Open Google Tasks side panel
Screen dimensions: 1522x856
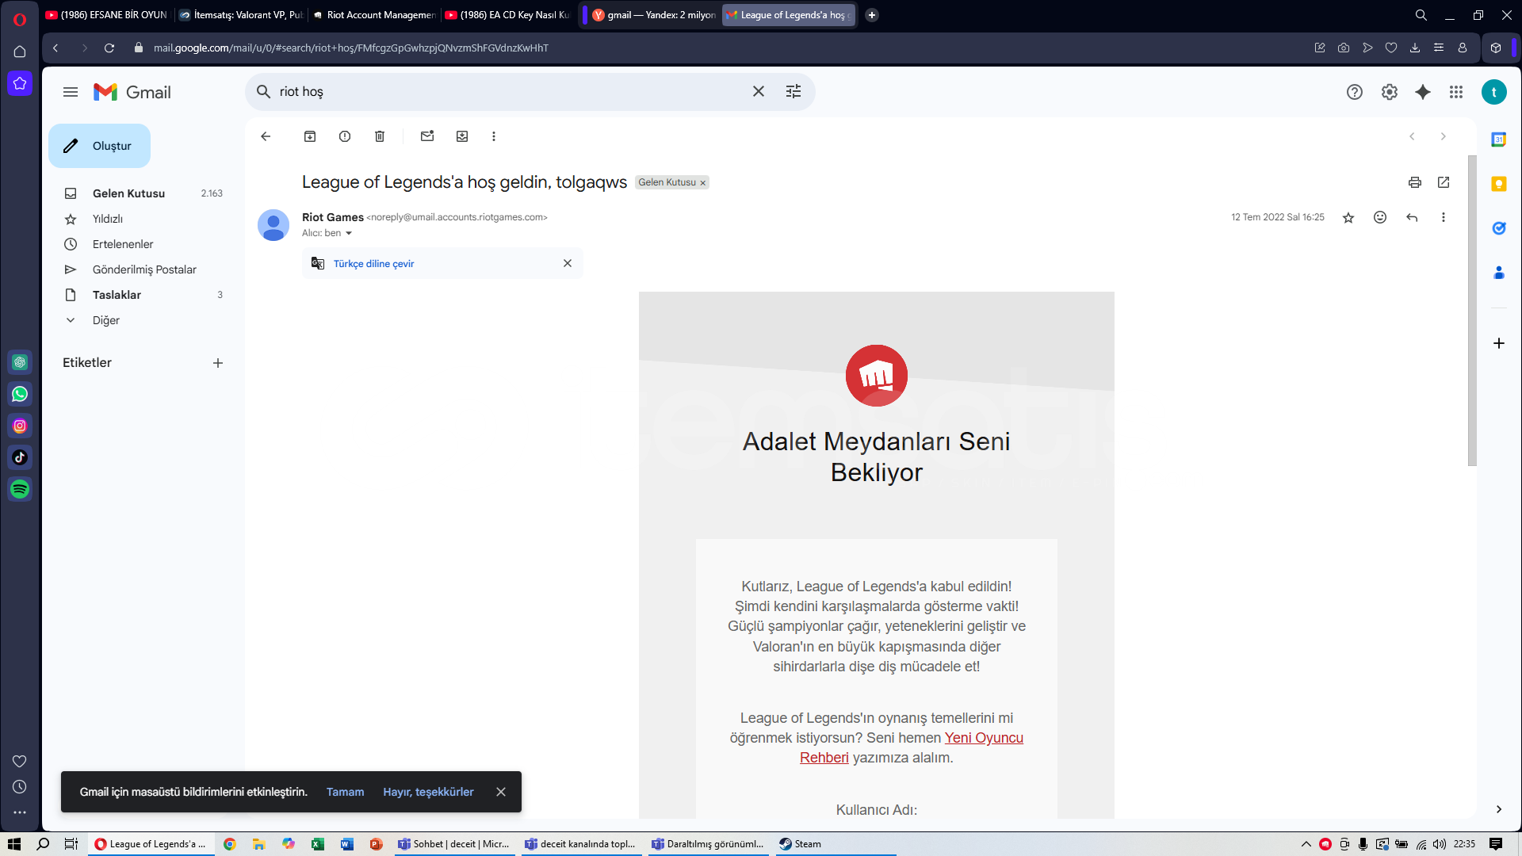coord(1498,228)
